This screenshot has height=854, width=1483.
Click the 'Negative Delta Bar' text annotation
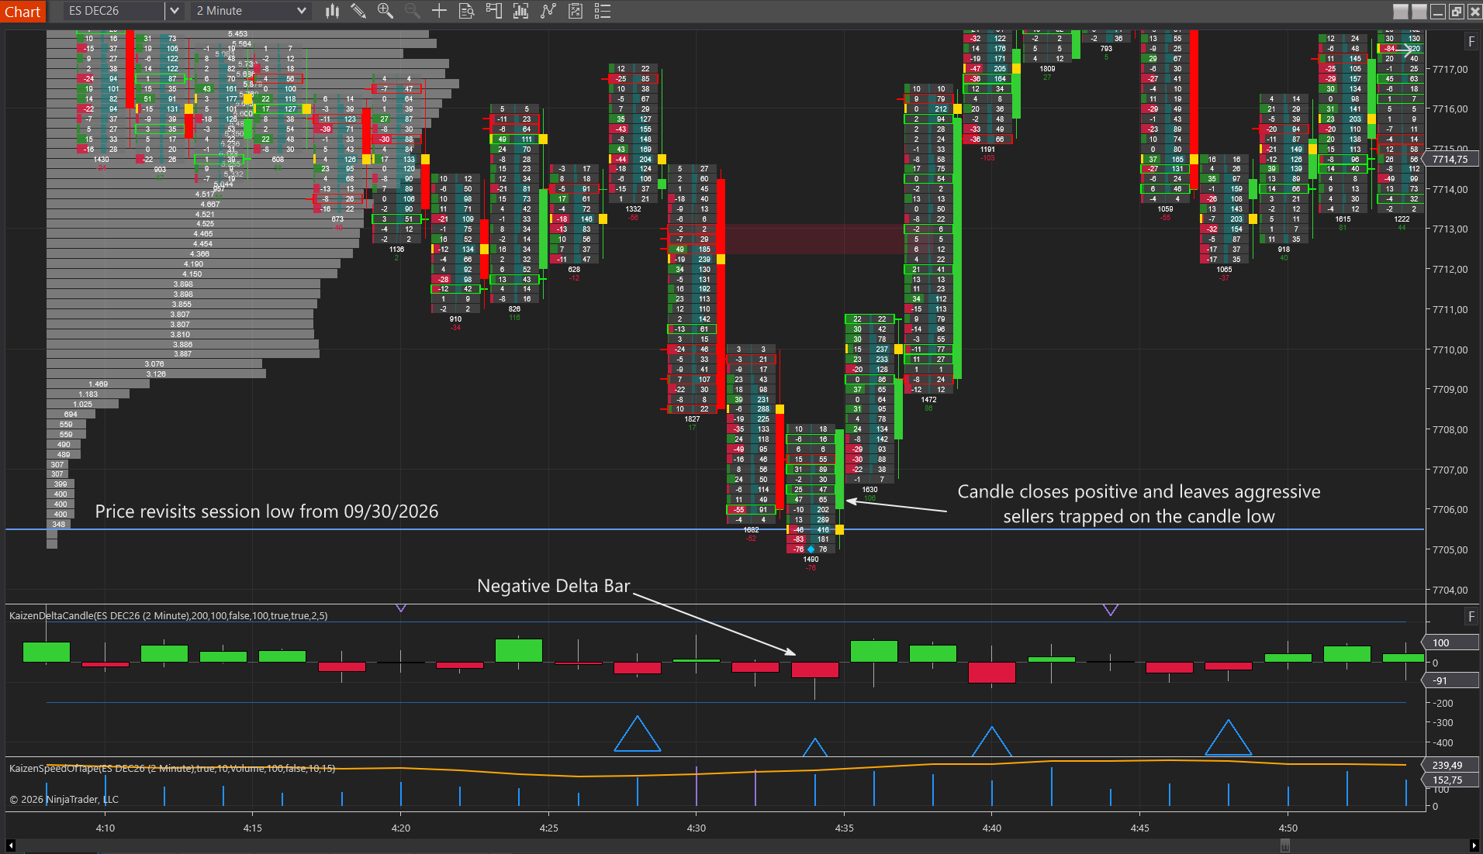(553, 586)
